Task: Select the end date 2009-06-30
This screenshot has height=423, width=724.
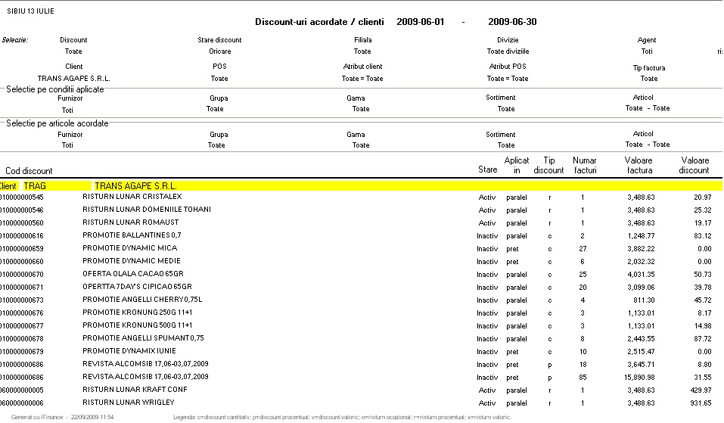Action: click(512, 22)
